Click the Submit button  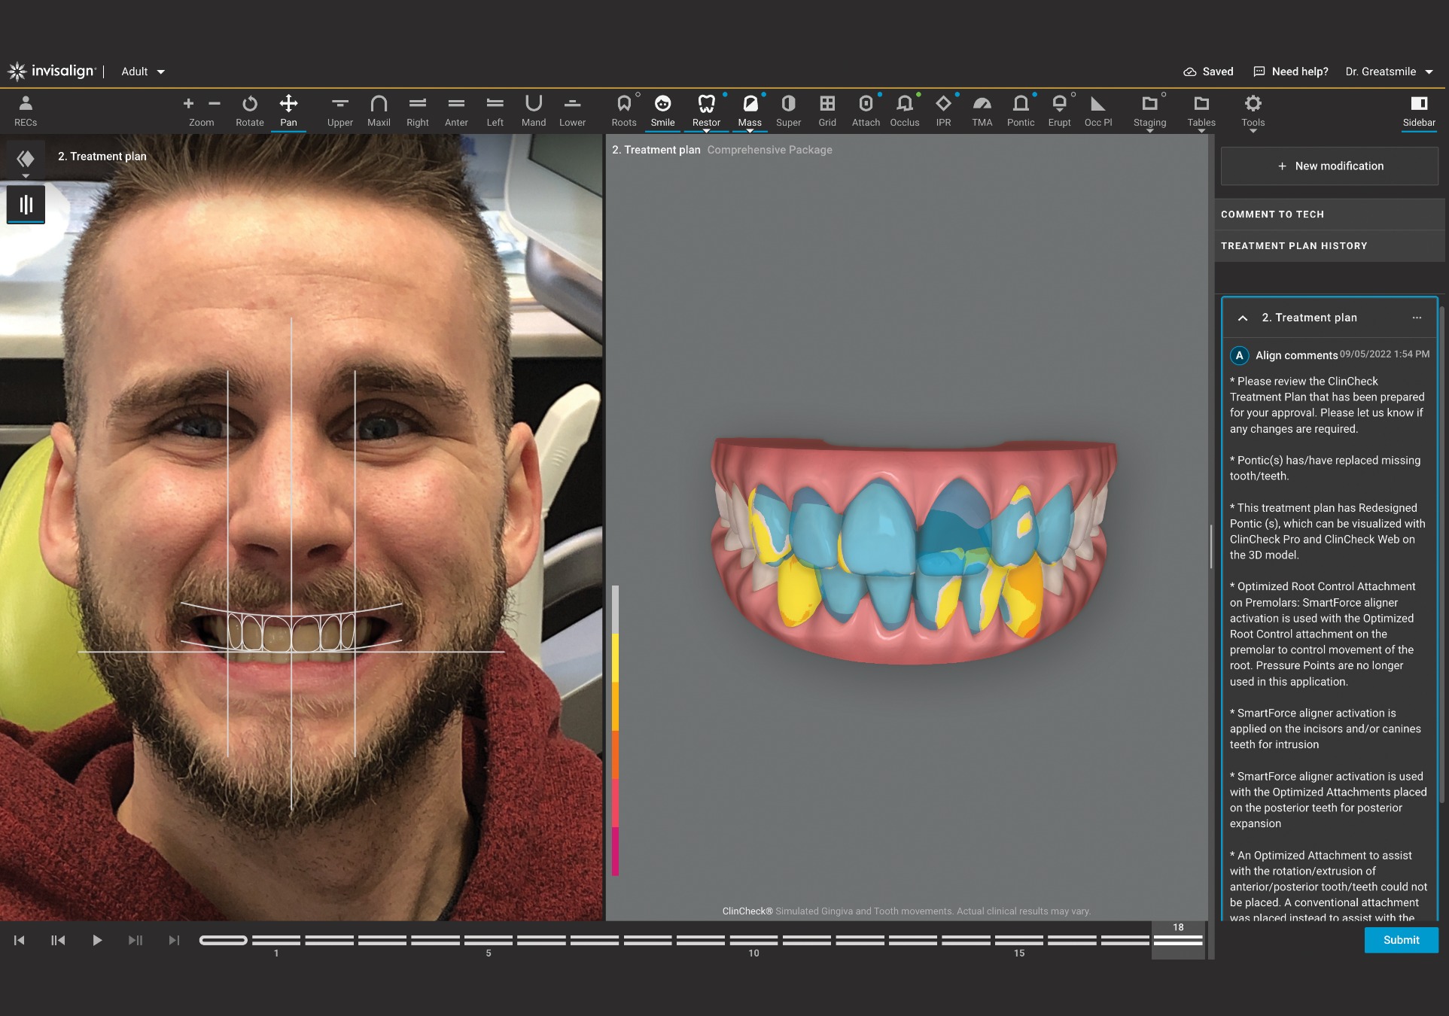point(1401,939)
